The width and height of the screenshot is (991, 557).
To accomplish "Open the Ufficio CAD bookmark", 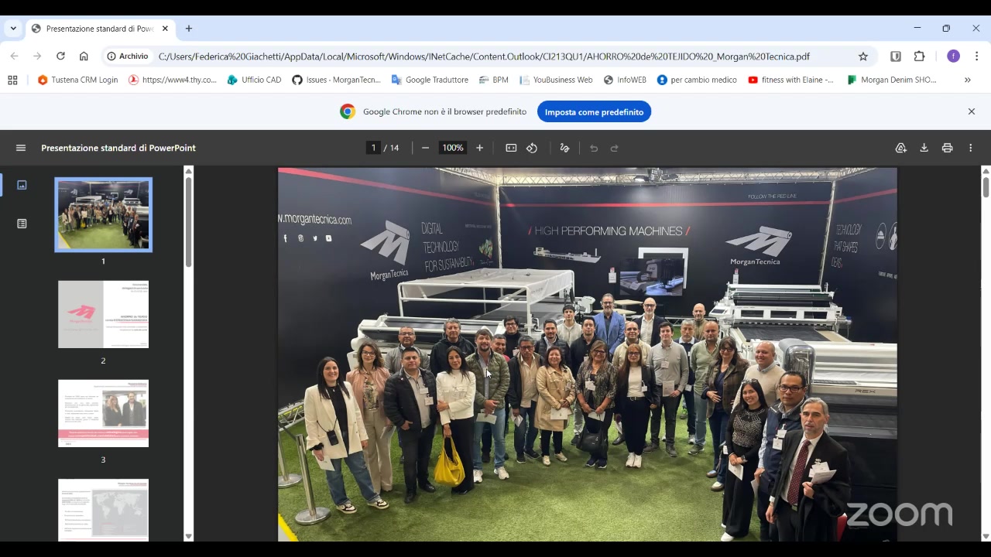I will point(255,80).
